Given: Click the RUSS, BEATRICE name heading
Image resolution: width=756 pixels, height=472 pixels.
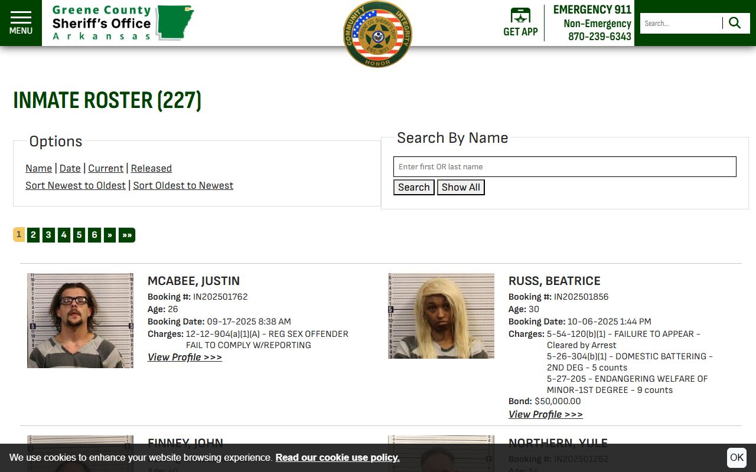Looking at the screenshot, I should [555, 281].
